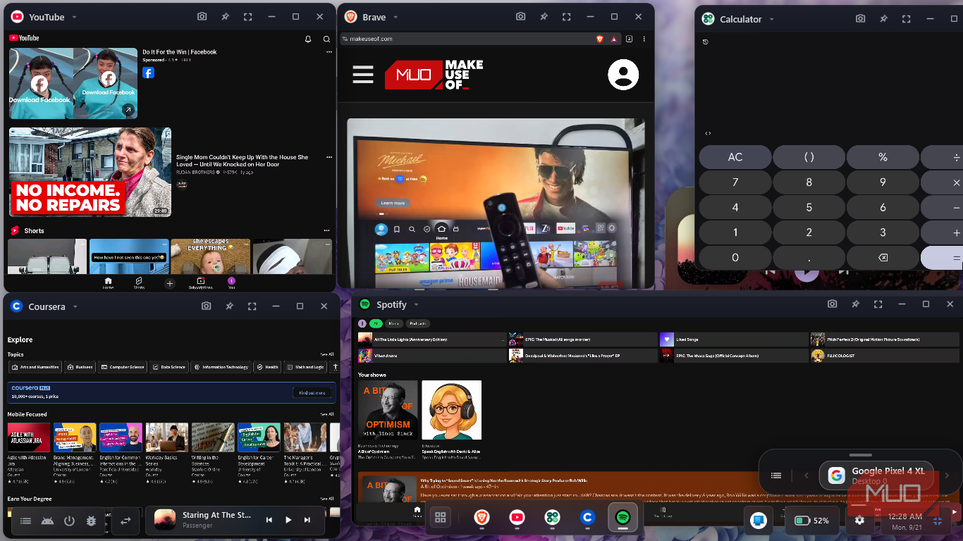The width and height of the screenshot is (963, 541).
Task: Open EPIC: The Ithaca Saga in Spotify
Action: click(733, 356)
